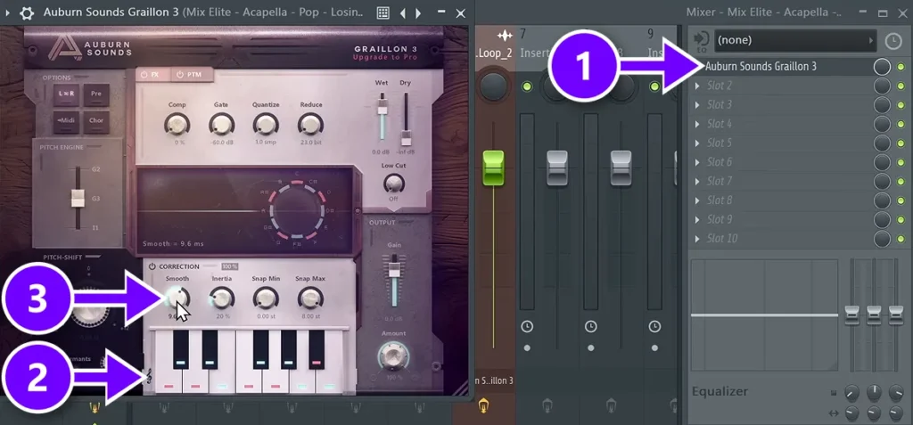
Task: Click the green Loop_2 volume fader
Action: click(x=493, y=168)
